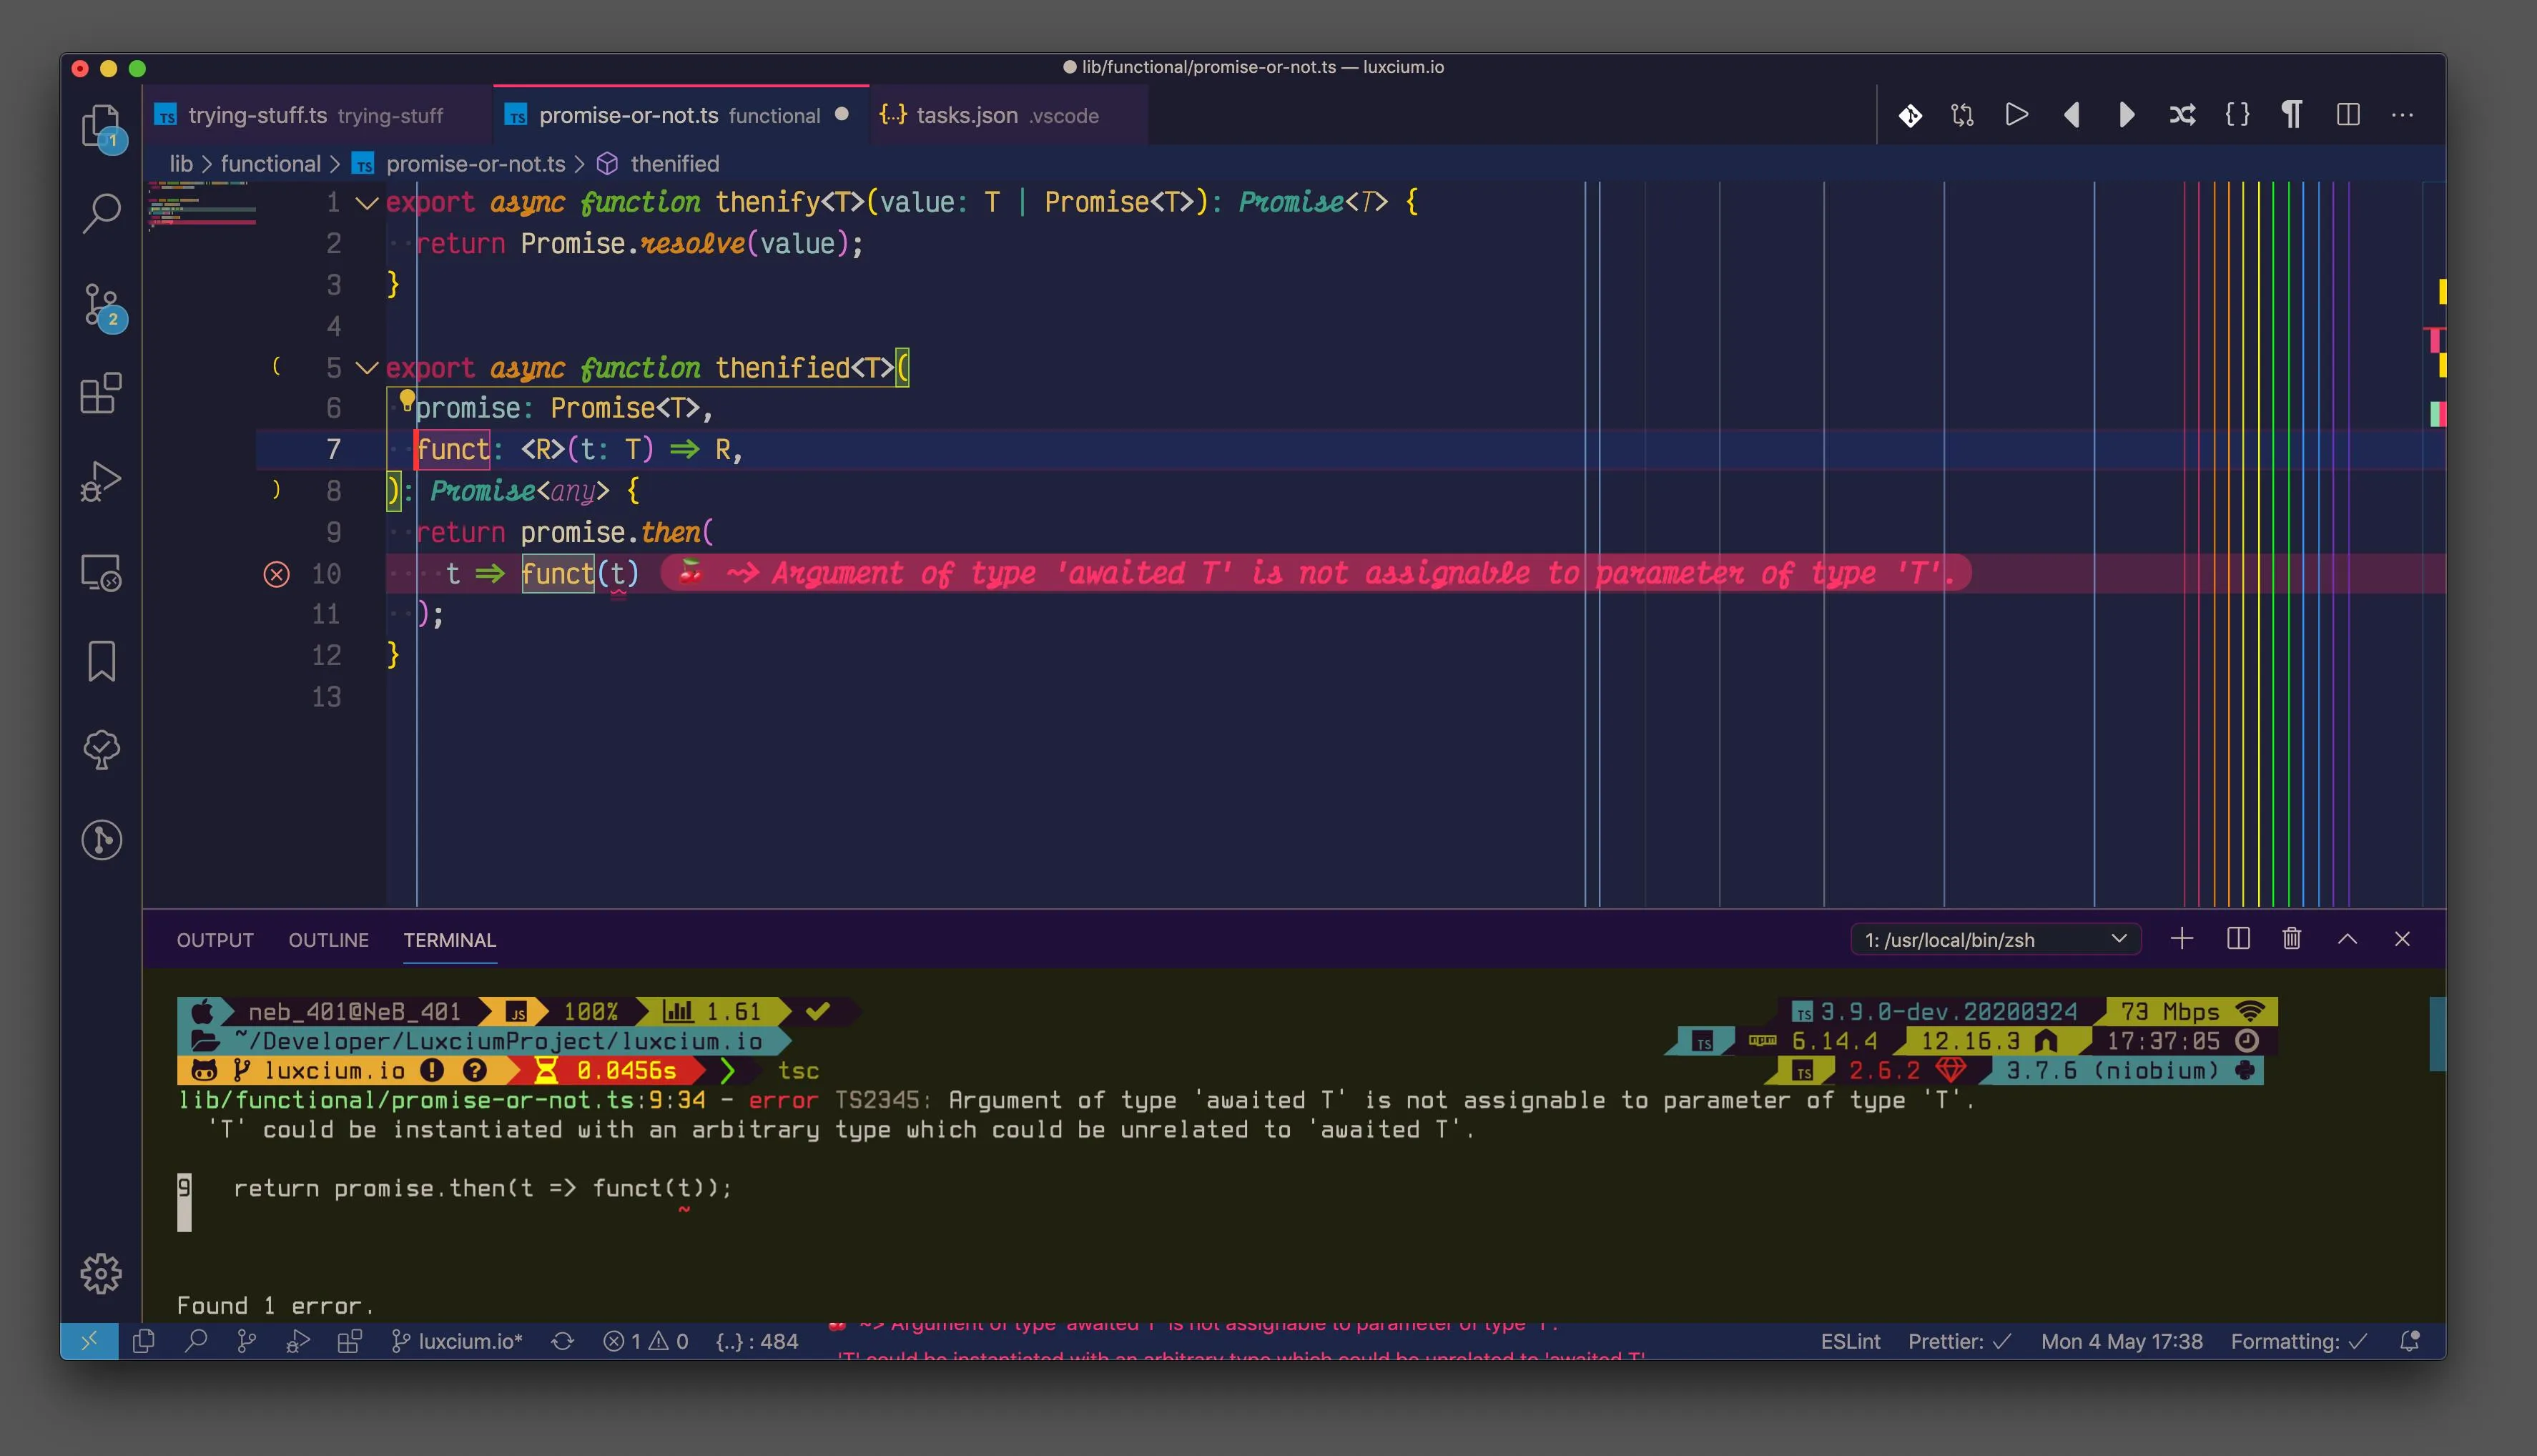Click the run play icon in editor toolbar

coord(2016,115)
